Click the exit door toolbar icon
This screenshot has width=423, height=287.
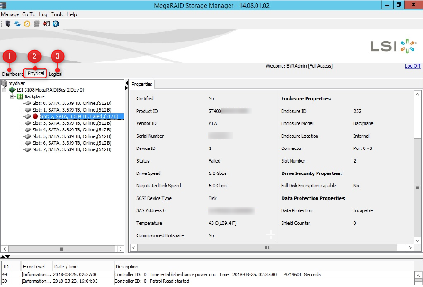point(46,24)
